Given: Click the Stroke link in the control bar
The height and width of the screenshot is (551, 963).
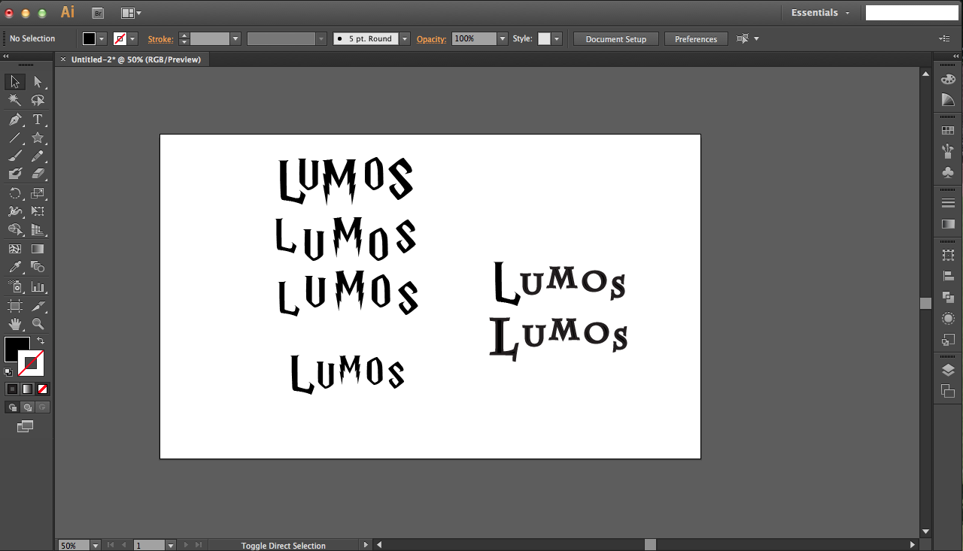Looking at the screenshot, I should [x=160, y=39].
